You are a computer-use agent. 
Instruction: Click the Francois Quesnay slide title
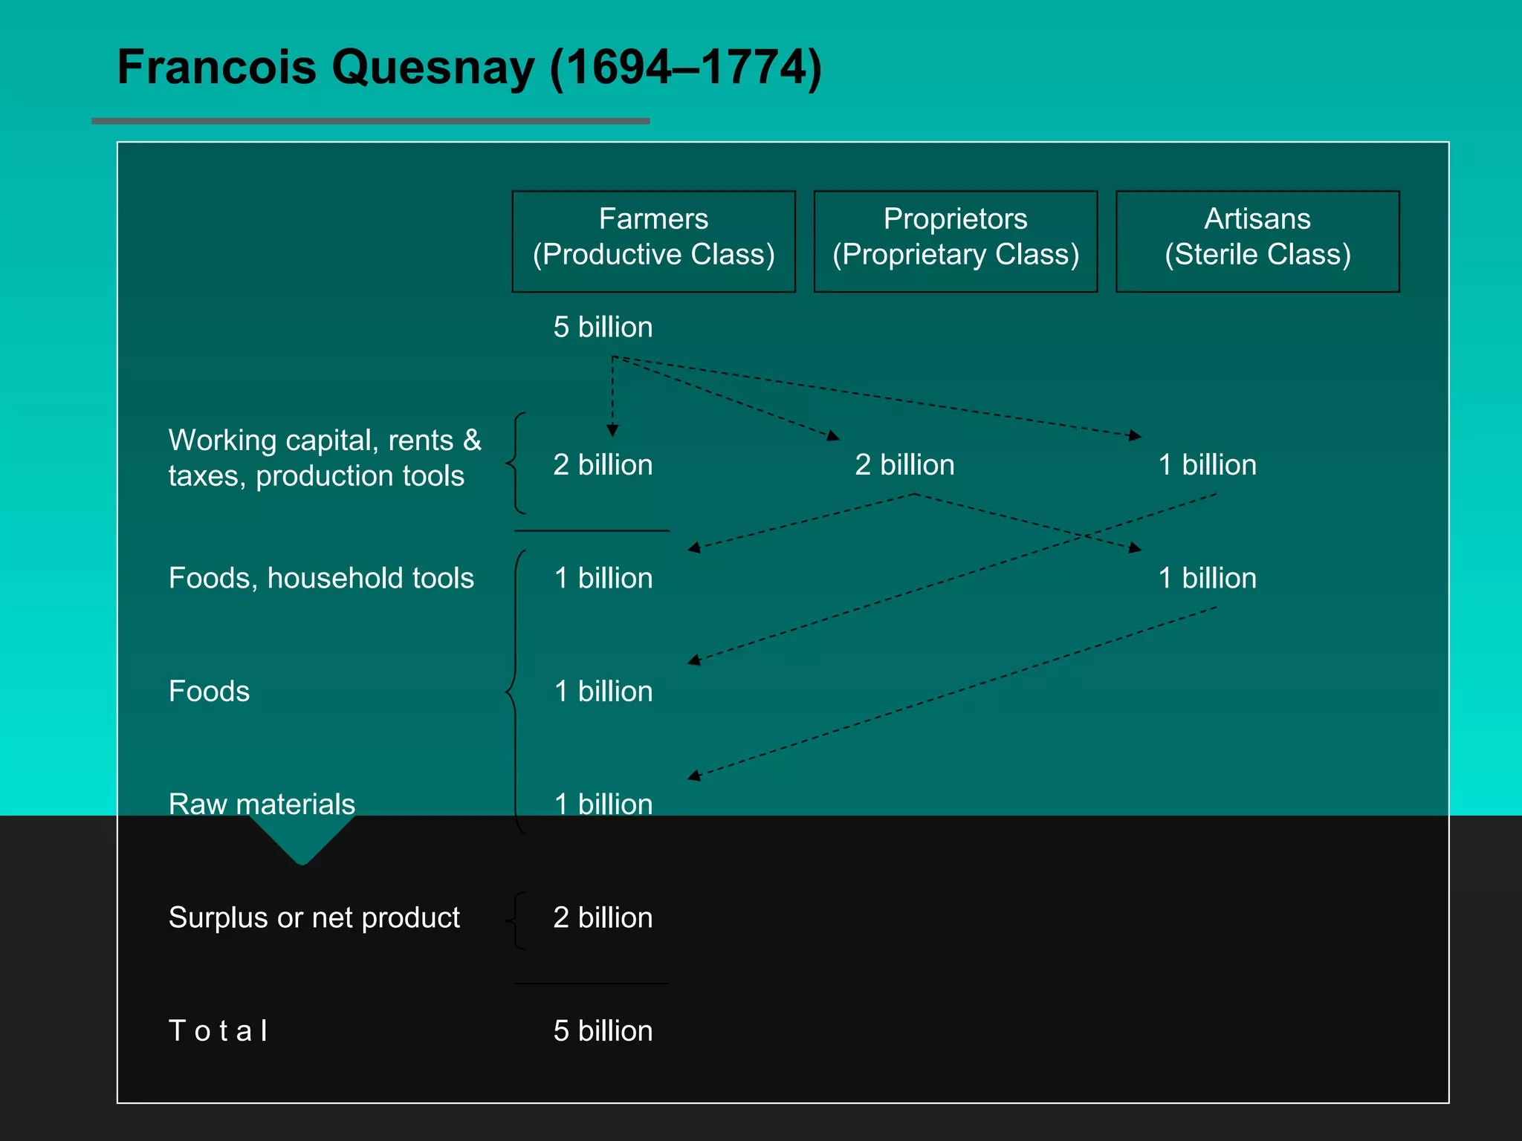pyautogui.click(x=470, y=68)
